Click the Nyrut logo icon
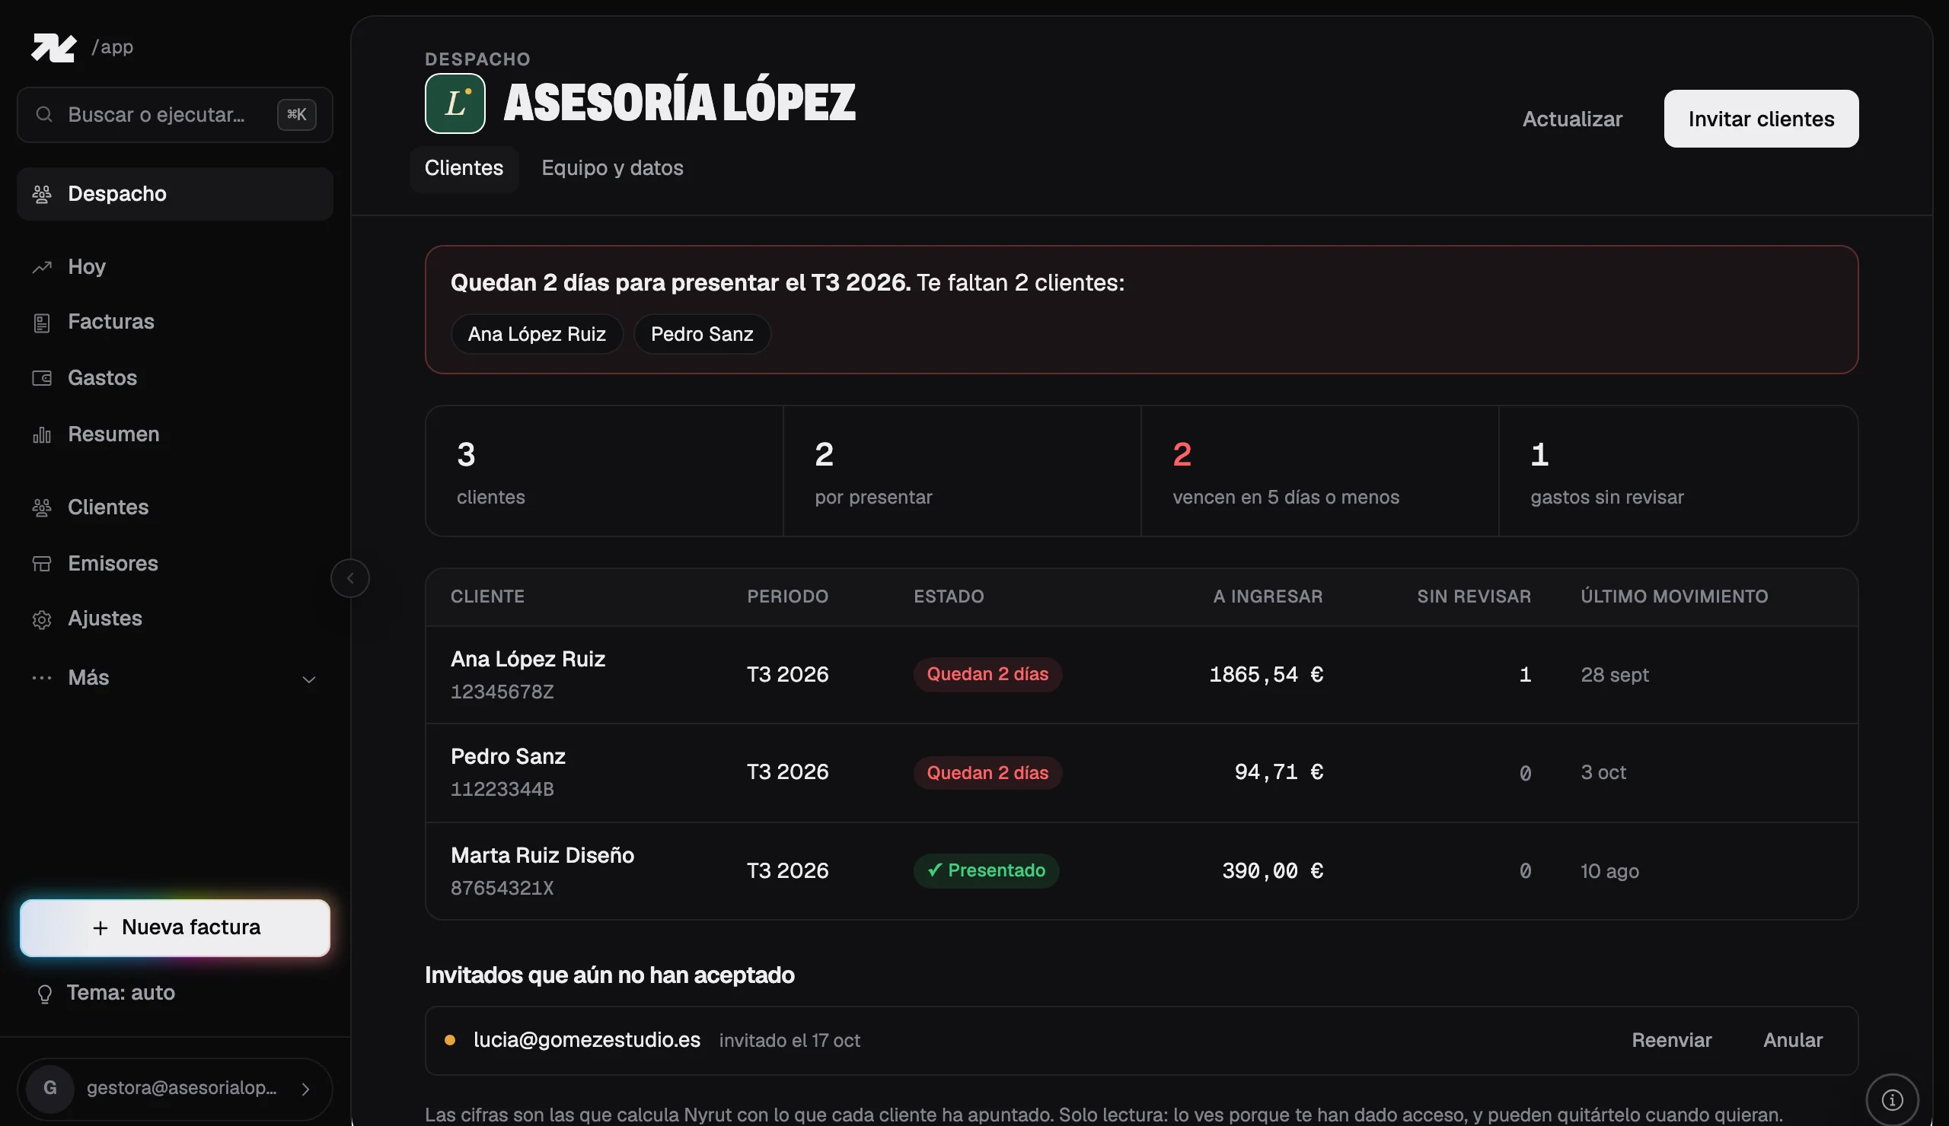Screen dimensions: 1949x1126 pos(53,47)
